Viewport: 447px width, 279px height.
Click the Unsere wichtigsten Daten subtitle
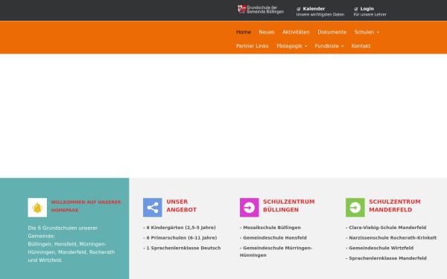point(320,15)
